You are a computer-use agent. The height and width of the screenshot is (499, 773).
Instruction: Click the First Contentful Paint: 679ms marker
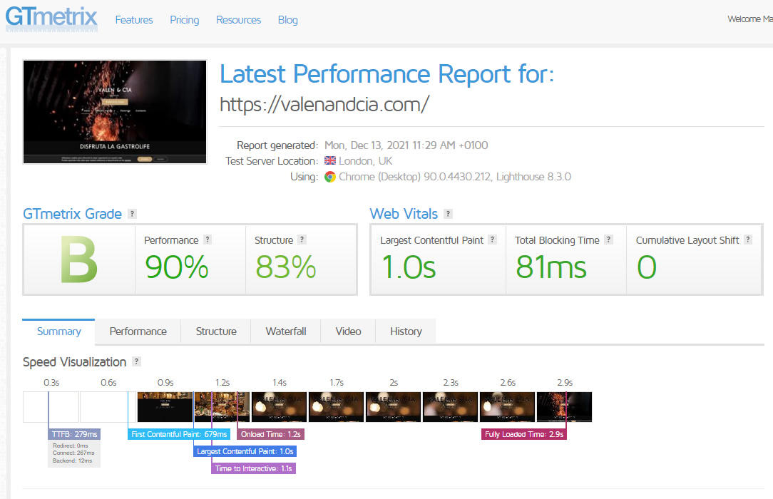(179, 434)
